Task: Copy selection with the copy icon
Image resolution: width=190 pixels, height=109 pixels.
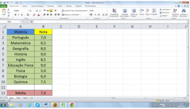Action: pos(8,13)
